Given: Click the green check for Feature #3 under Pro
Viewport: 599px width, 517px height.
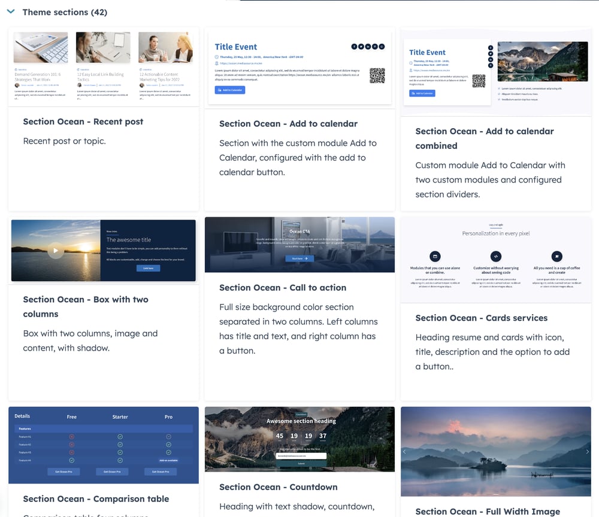Looking at the screenshot, I should coord(168,452).
